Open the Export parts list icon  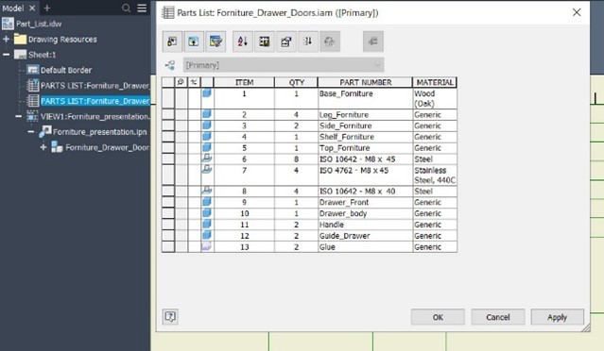[265, 42]
